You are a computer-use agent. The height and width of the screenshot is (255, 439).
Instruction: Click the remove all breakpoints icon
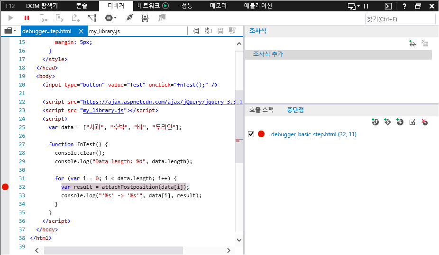coord(424,122)
